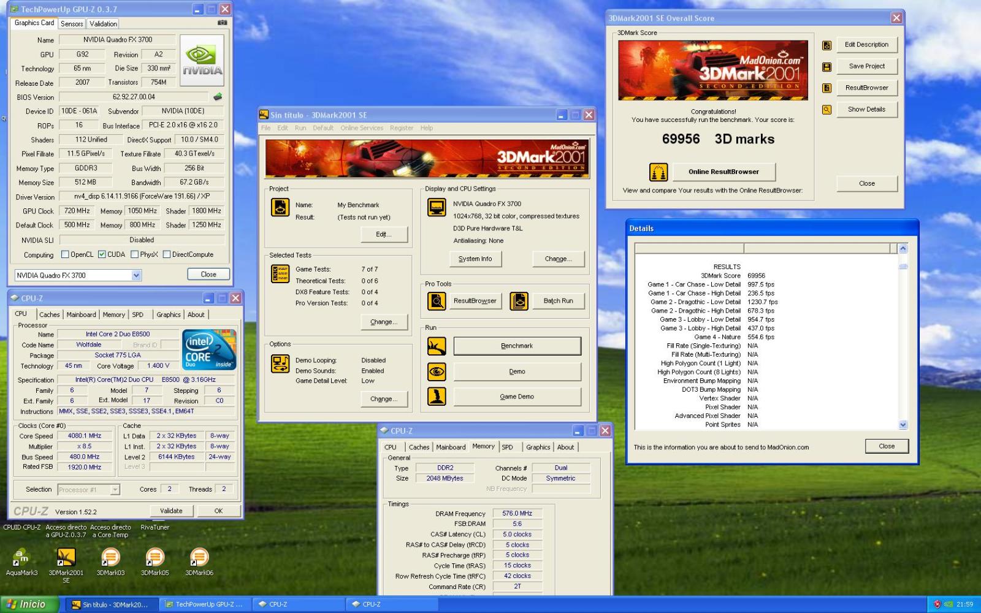Open 3DMark2001 SE desktop shortcut
981x613 pixels.
66,565
